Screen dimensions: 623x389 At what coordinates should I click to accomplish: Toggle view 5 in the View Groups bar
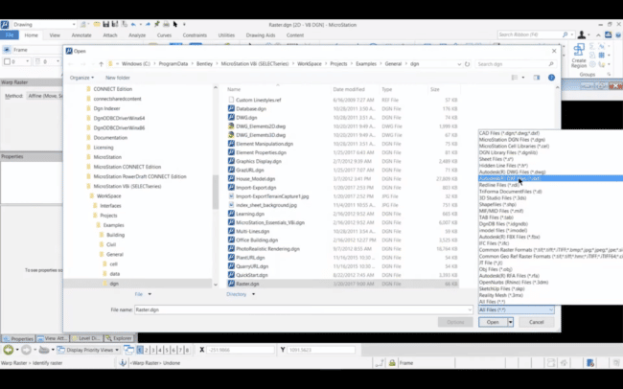[167, 350]
